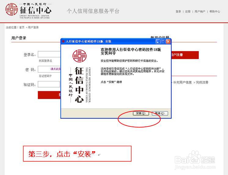Open the 帮助中心 link in top navigation

215,12
